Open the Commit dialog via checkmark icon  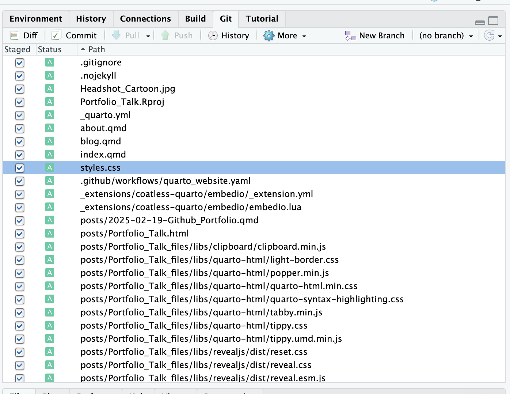click(x=56, y=35)
